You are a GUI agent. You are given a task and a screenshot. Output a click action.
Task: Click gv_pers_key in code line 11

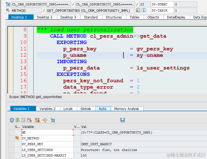coord(155,49)
